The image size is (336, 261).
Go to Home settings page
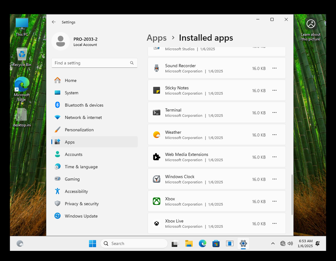click(x=94, y=81)
